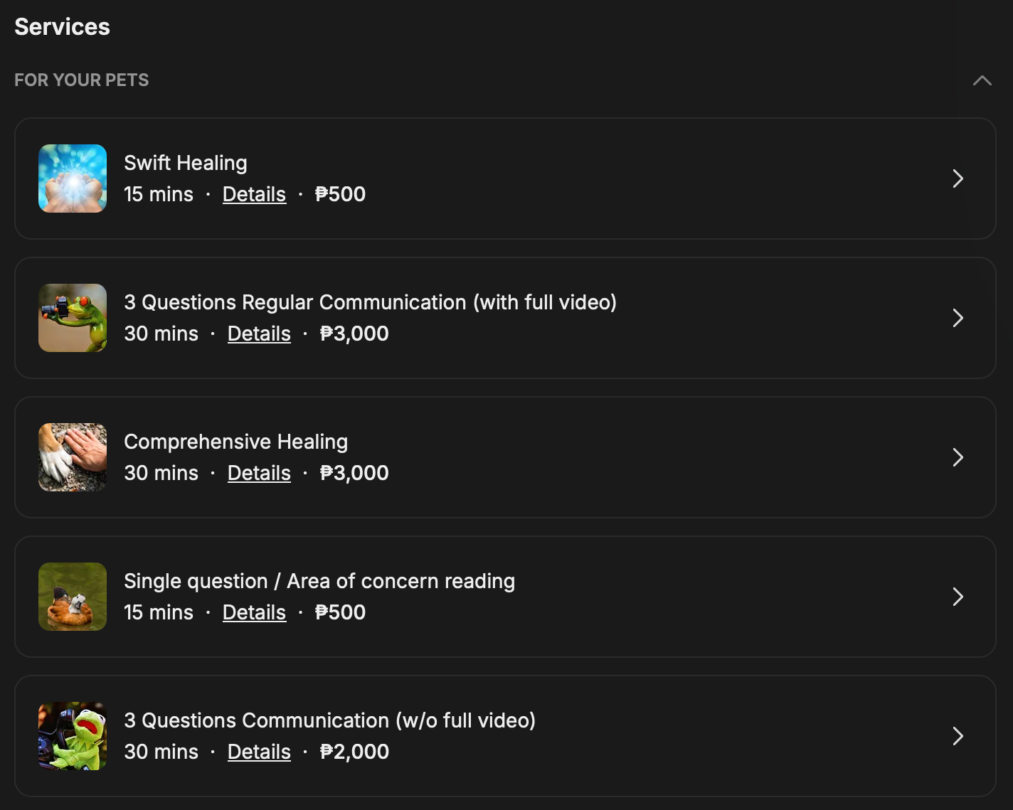This screenshot has width=1013, height=810.
Task: Open the Kermit frog thumbnail for w/o video
Action: coord(73,736)
